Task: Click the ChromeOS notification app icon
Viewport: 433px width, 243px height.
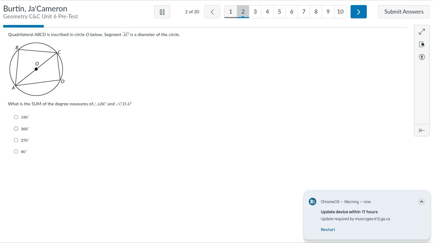Action: (x=313, y=202)
